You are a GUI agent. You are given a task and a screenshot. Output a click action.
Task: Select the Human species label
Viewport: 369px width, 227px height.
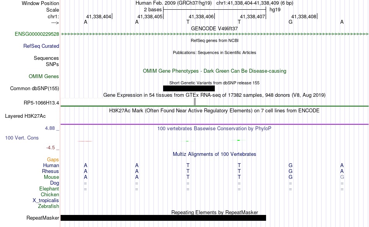(51, 166)
